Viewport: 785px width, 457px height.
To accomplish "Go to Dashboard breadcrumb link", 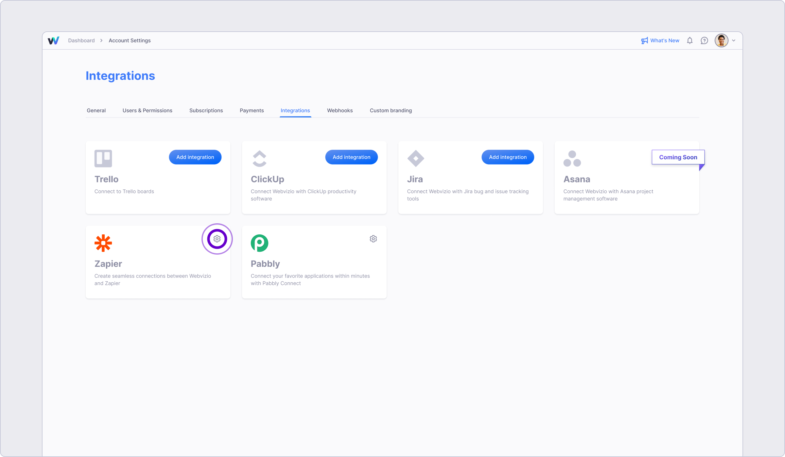I will pyautogui.click(x=81, y=40).
